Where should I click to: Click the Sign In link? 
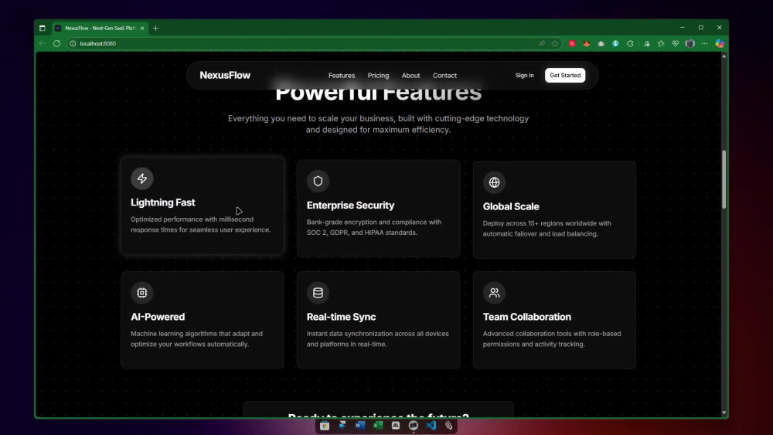(525, 76)
